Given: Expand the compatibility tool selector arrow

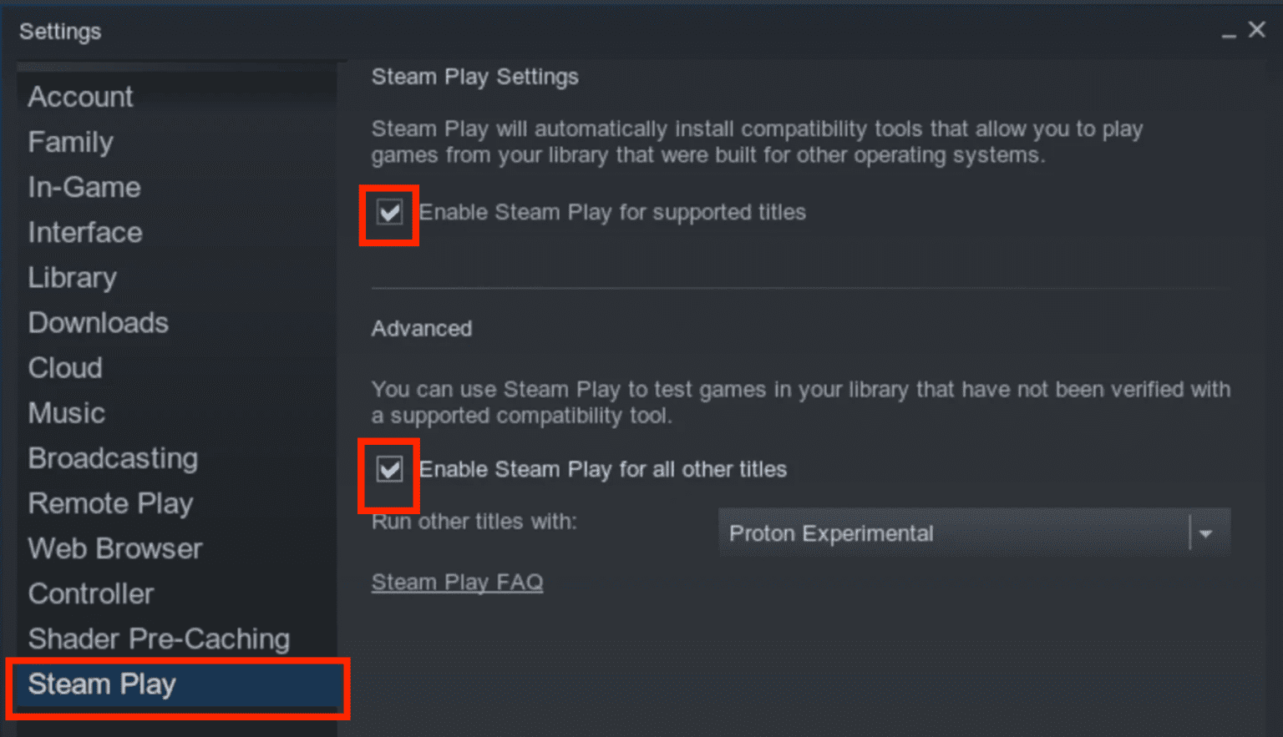Looking at the screenshot, I should [x=1205, y=532].
